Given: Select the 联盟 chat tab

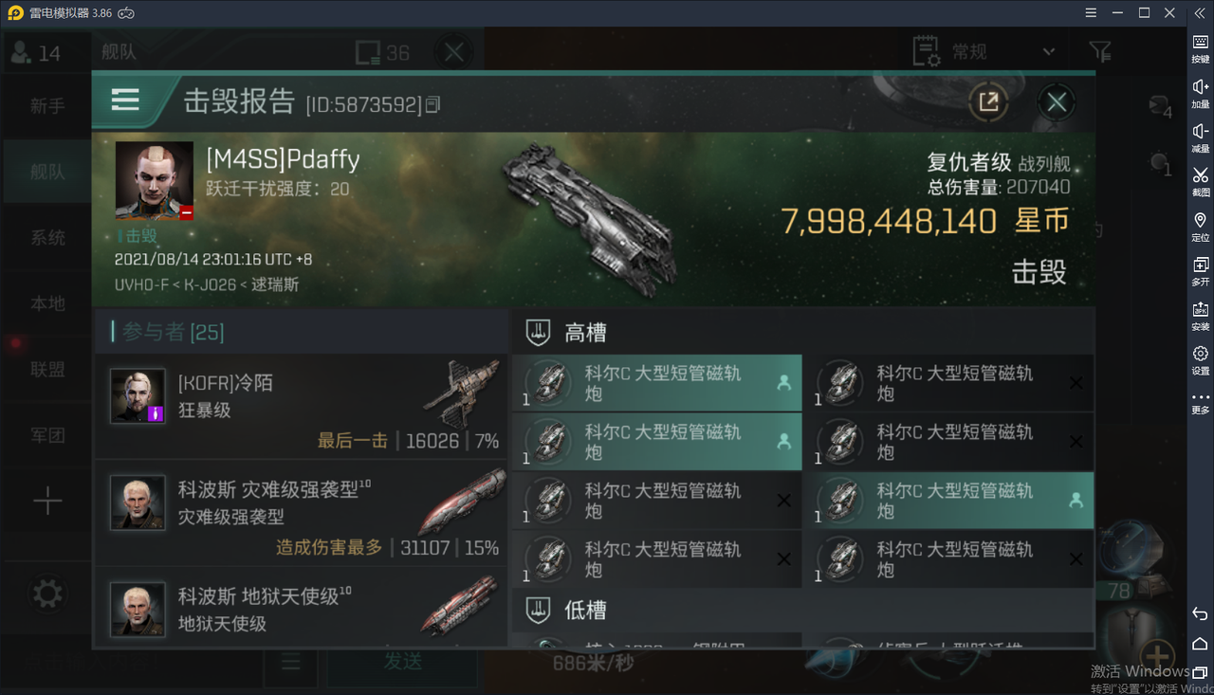Looking at the screenshot, I should (47, 369).
